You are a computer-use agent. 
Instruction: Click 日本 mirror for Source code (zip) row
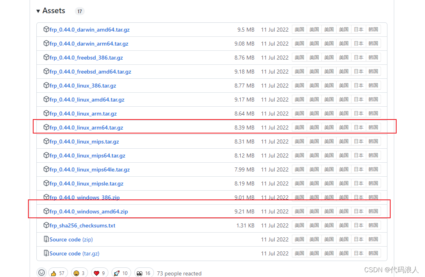(358, 239)
